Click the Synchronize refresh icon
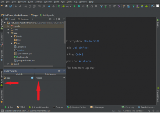The image size is (160, 113). click(11, 6)
